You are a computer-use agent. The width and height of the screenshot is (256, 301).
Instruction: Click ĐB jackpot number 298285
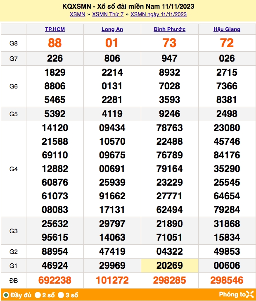click(x=170, y=280)
